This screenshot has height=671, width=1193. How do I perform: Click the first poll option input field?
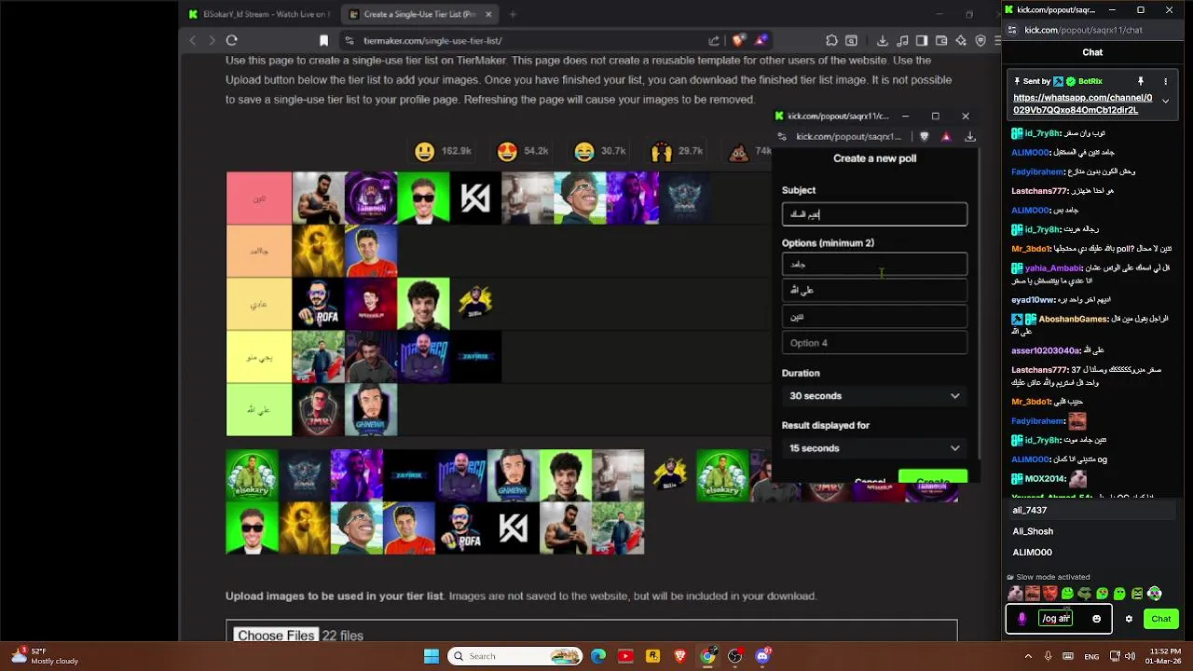[x=874, y=265]
